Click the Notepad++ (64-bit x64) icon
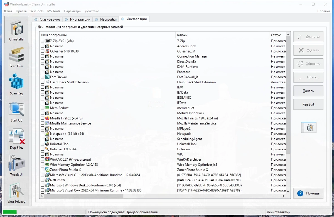Screen dimensions: 334x217 tap(47, 134)
